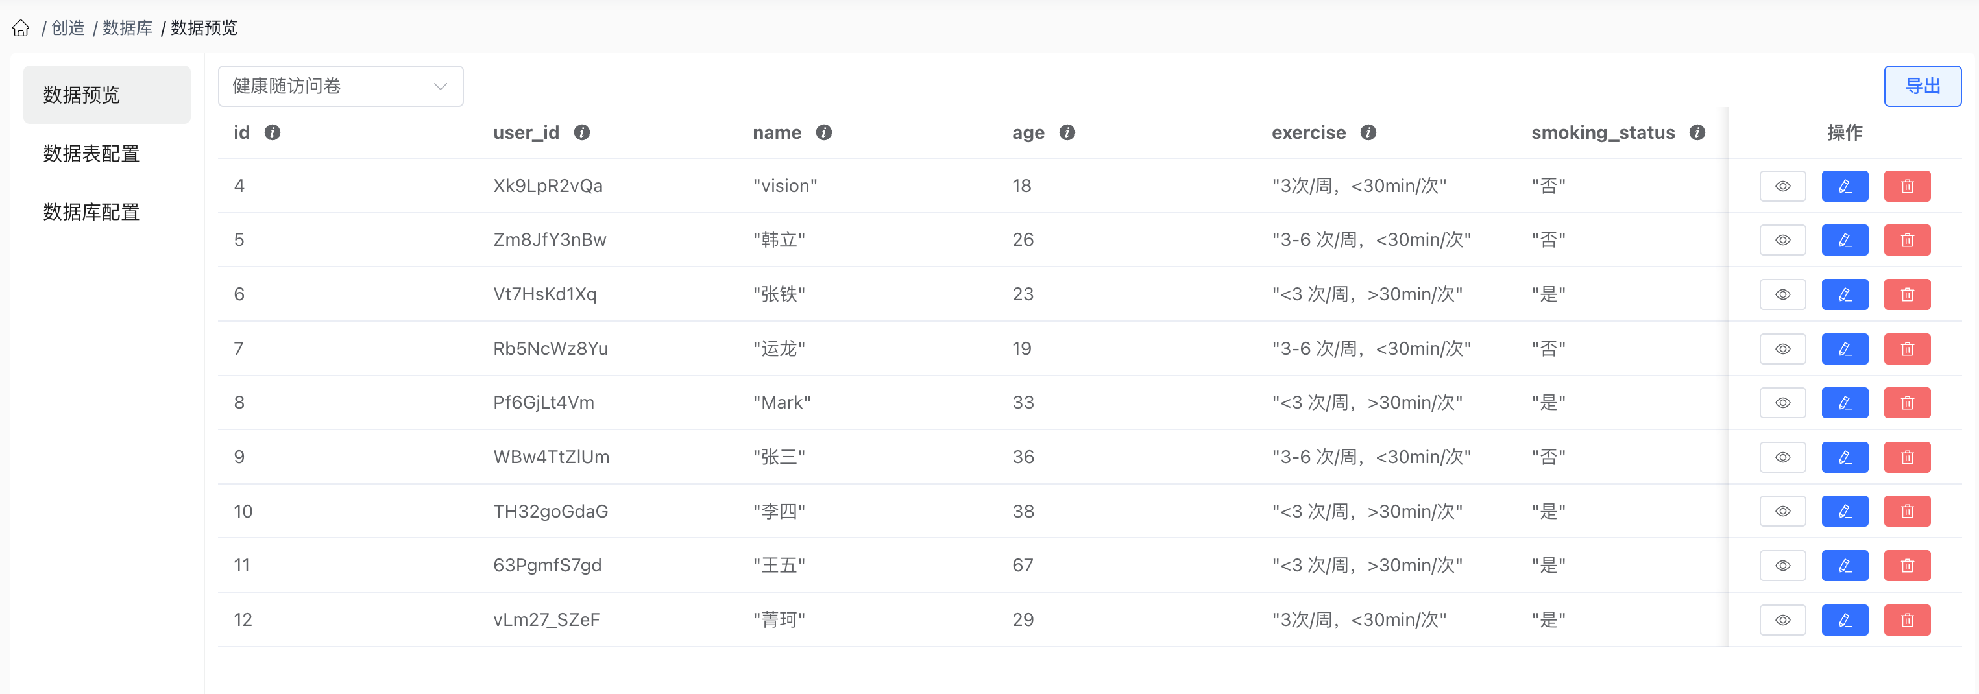Edit the row for "Mark"

[x=1845, y=403]
